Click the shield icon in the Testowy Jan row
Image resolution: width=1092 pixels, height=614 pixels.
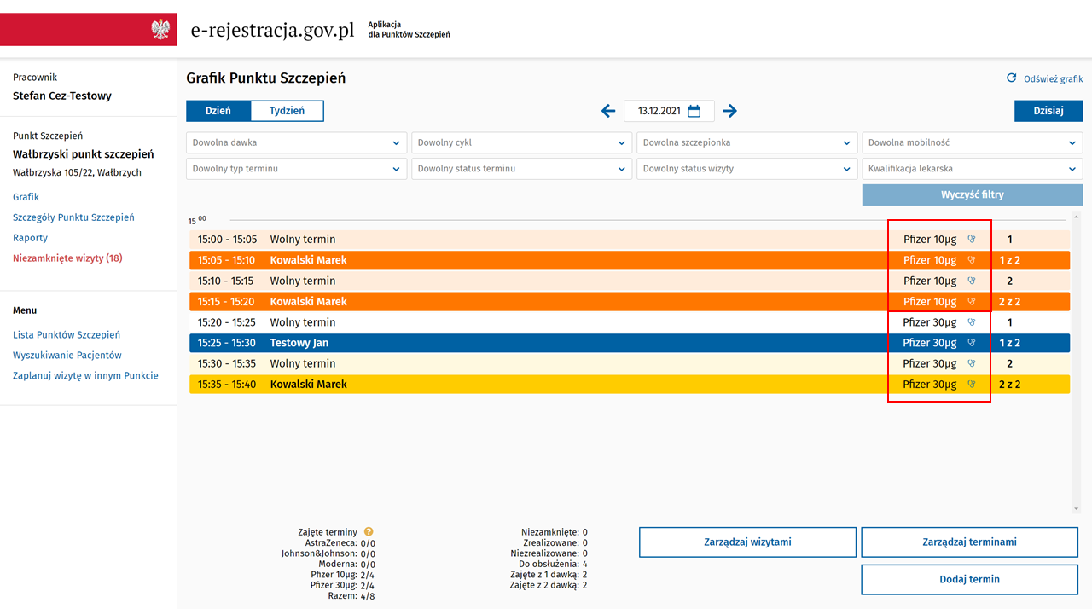pos(971,343)
